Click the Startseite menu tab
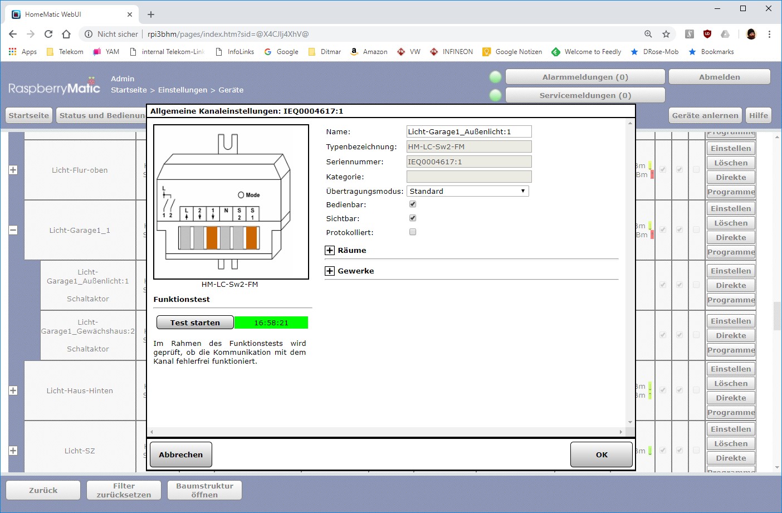 29,115
